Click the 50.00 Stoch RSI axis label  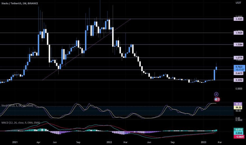pyautogui.click(x=238, y=111)
